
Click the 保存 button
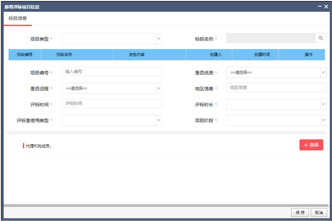[300, 212]
